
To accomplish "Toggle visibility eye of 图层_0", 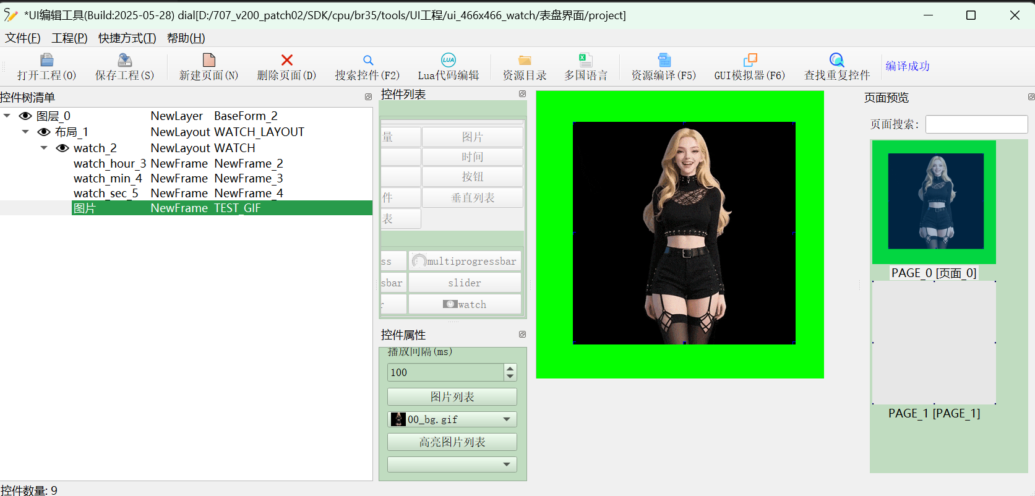I will click(25, 116).
